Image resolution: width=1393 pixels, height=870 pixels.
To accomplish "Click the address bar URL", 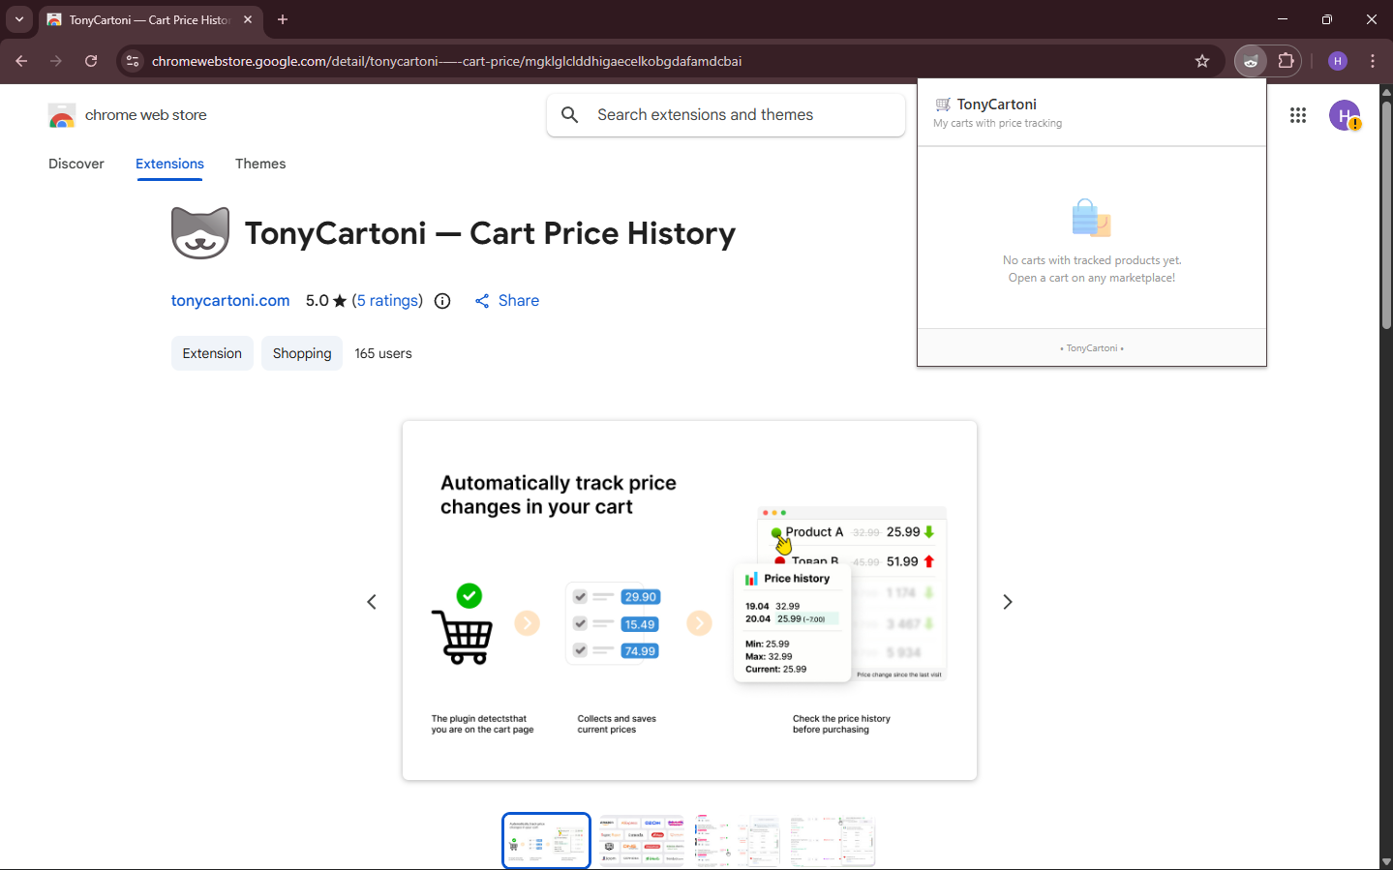I will tap(447, 61).
